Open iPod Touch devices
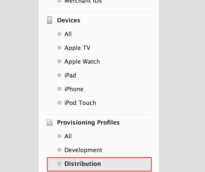 coord(80,103)
